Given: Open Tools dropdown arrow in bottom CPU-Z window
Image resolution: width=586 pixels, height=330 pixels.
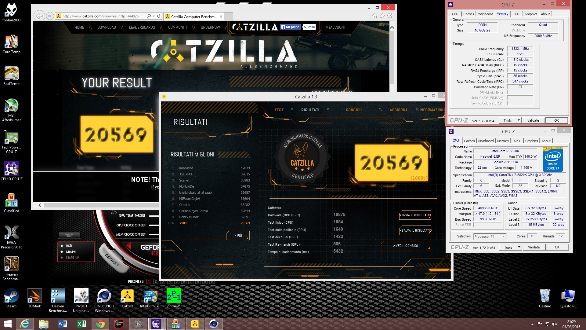Looking at the screenshot, I should 519,247.
